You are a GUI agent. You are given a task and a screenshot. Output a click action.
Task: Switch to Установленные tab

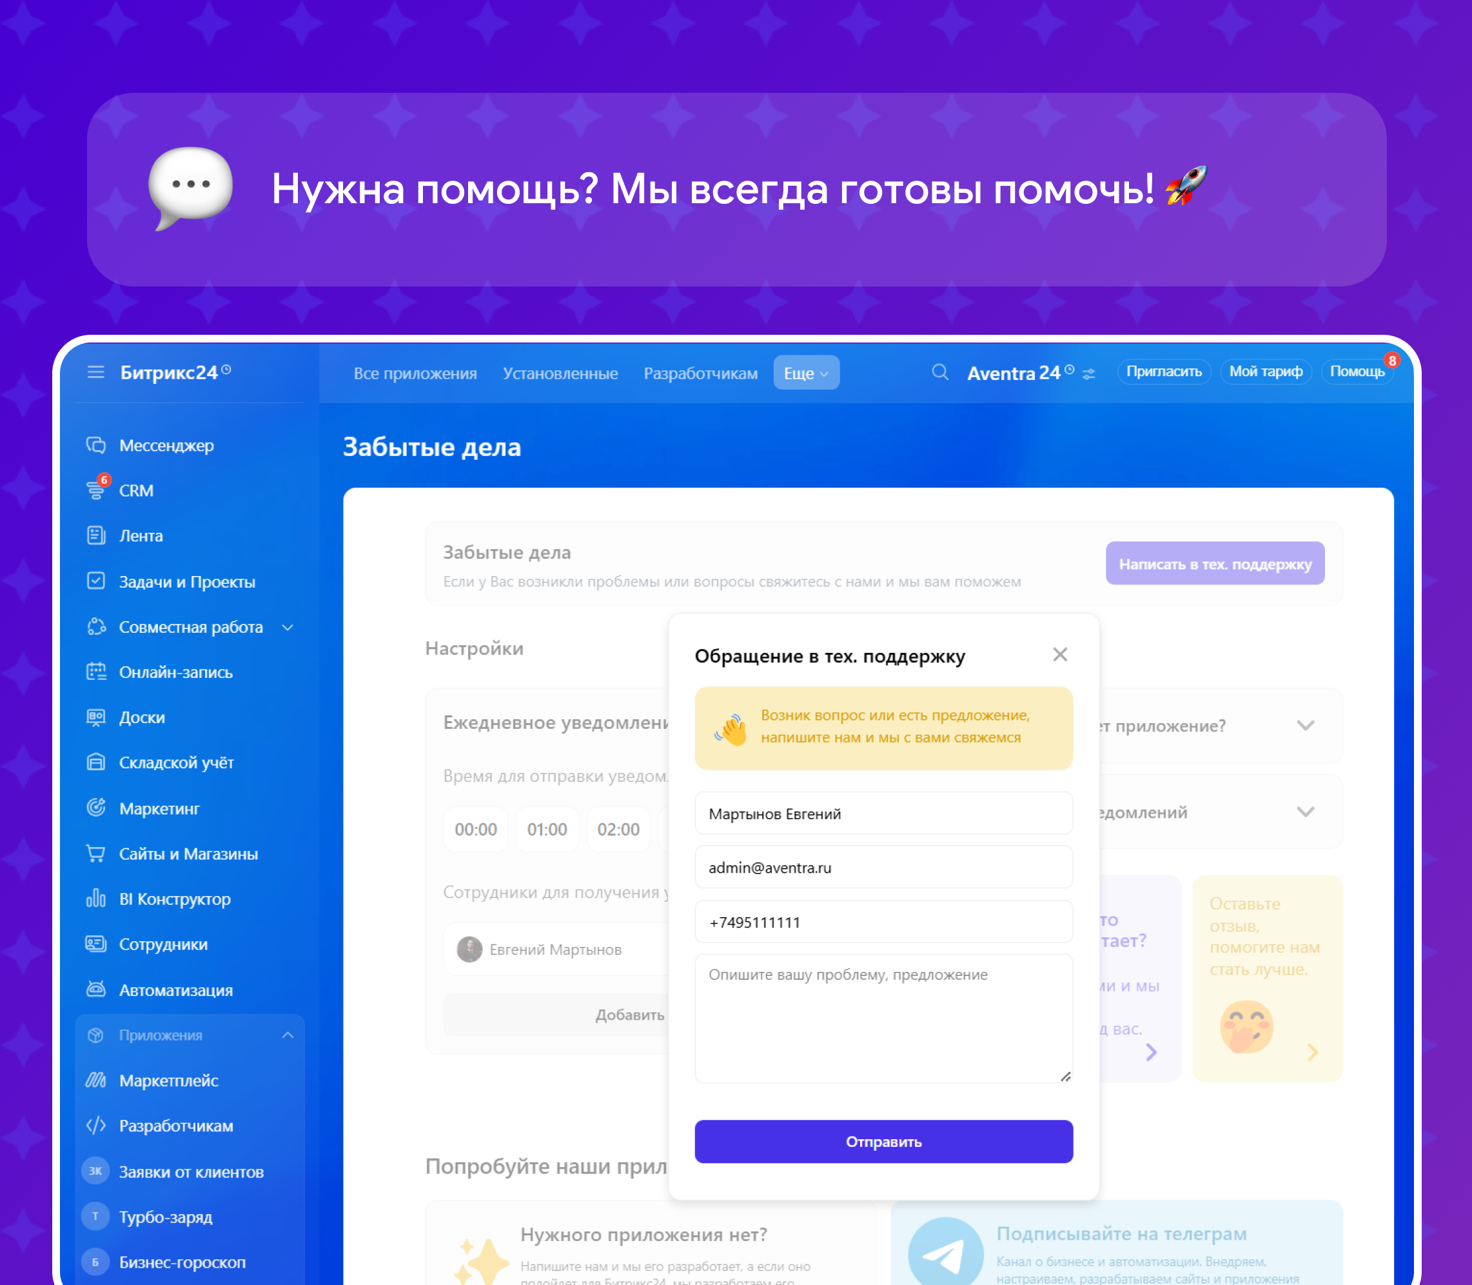(x=560, y=374)
